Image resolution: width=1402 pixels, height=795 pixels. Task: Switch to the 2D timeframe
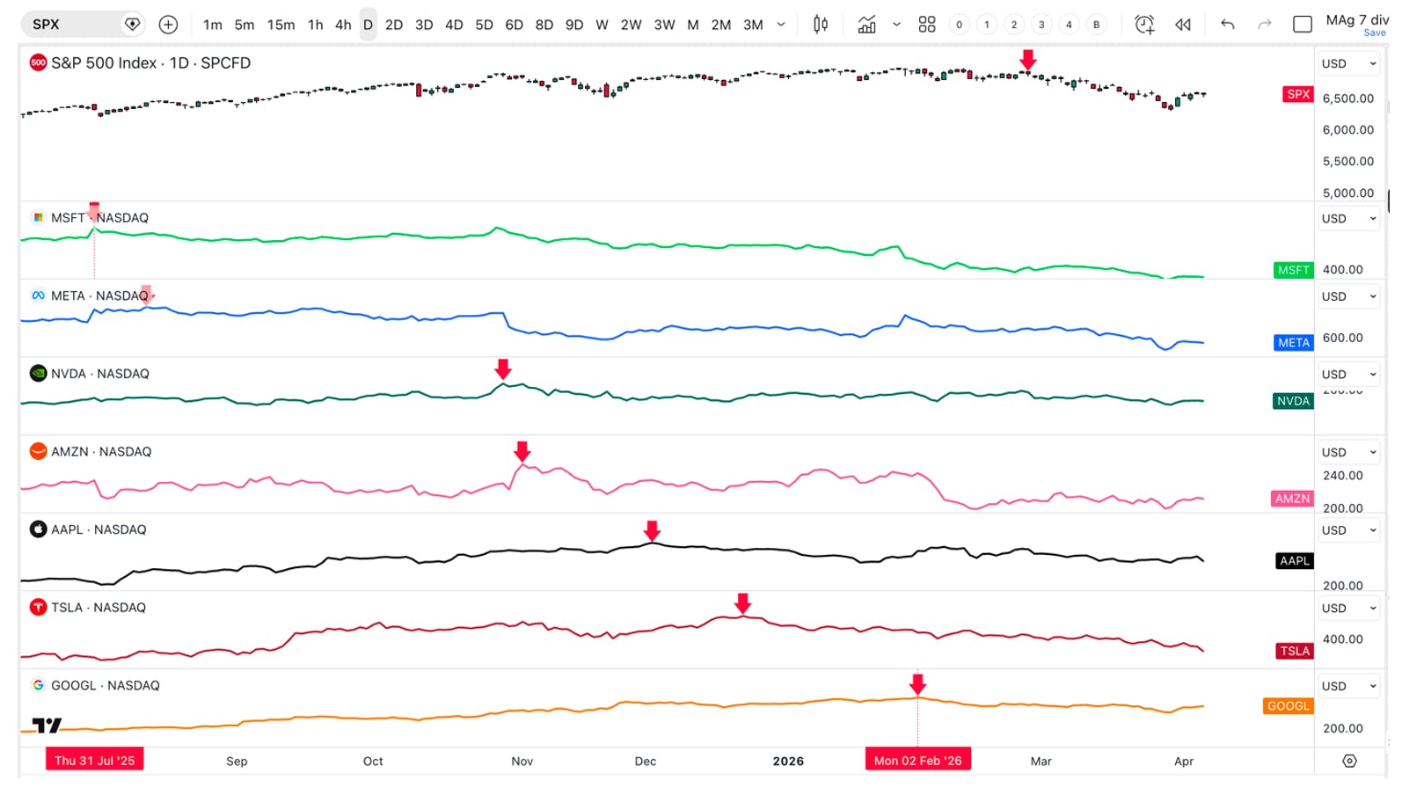(394, 25)
